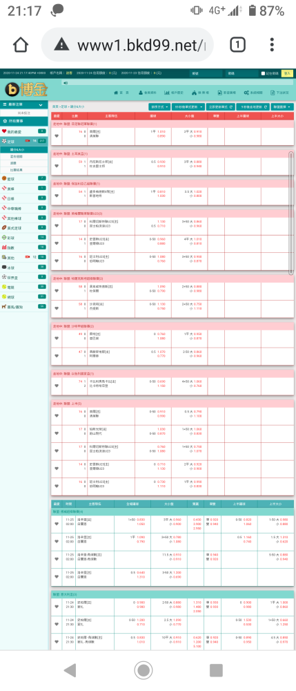Select the American football (美式足球) icon
The width and height of the screenshot is (296, 691).
click(4, 228)
